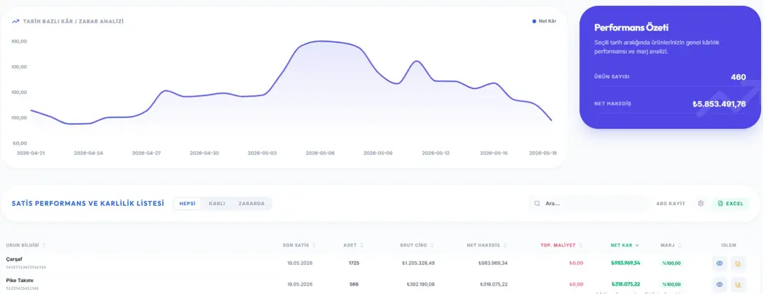Image resolution: width=763 pixels, height=294 pixels.
Task: Click the search magnifier icon
Action: pos(537,204)
